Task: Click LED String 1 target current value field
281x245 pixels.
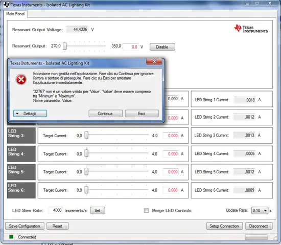Action: pyautogui.click(x=172, y=99)
